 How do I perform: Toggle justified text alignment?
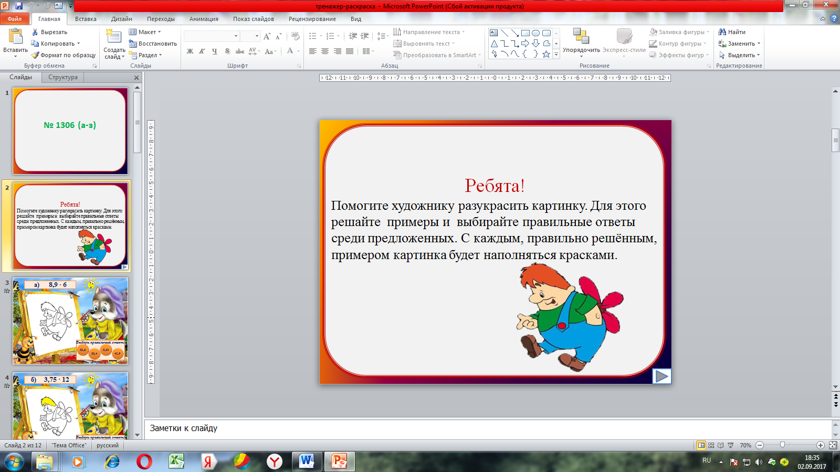pos(350,51)
